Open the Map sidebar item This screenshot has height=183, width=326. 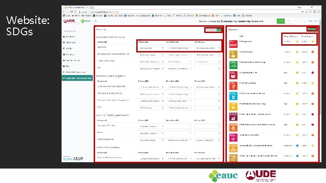(68, 66)
